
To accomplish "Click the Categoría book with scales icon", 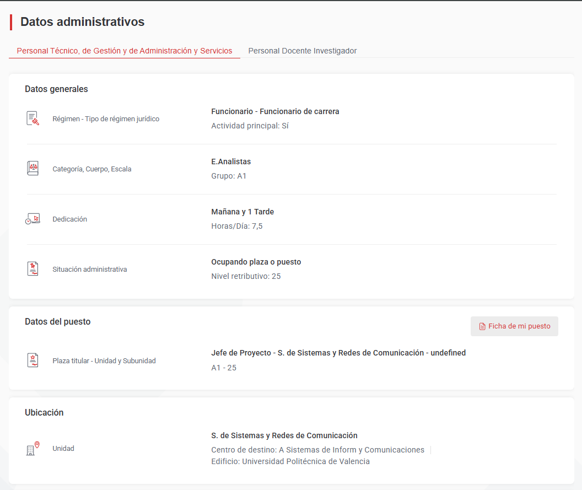I will 33,168.
